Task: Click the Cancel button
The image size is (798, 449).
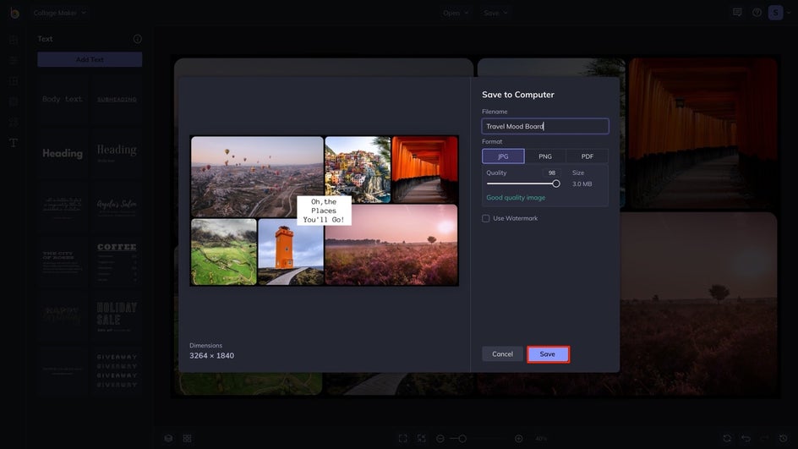Action: (x=502, y=353)
